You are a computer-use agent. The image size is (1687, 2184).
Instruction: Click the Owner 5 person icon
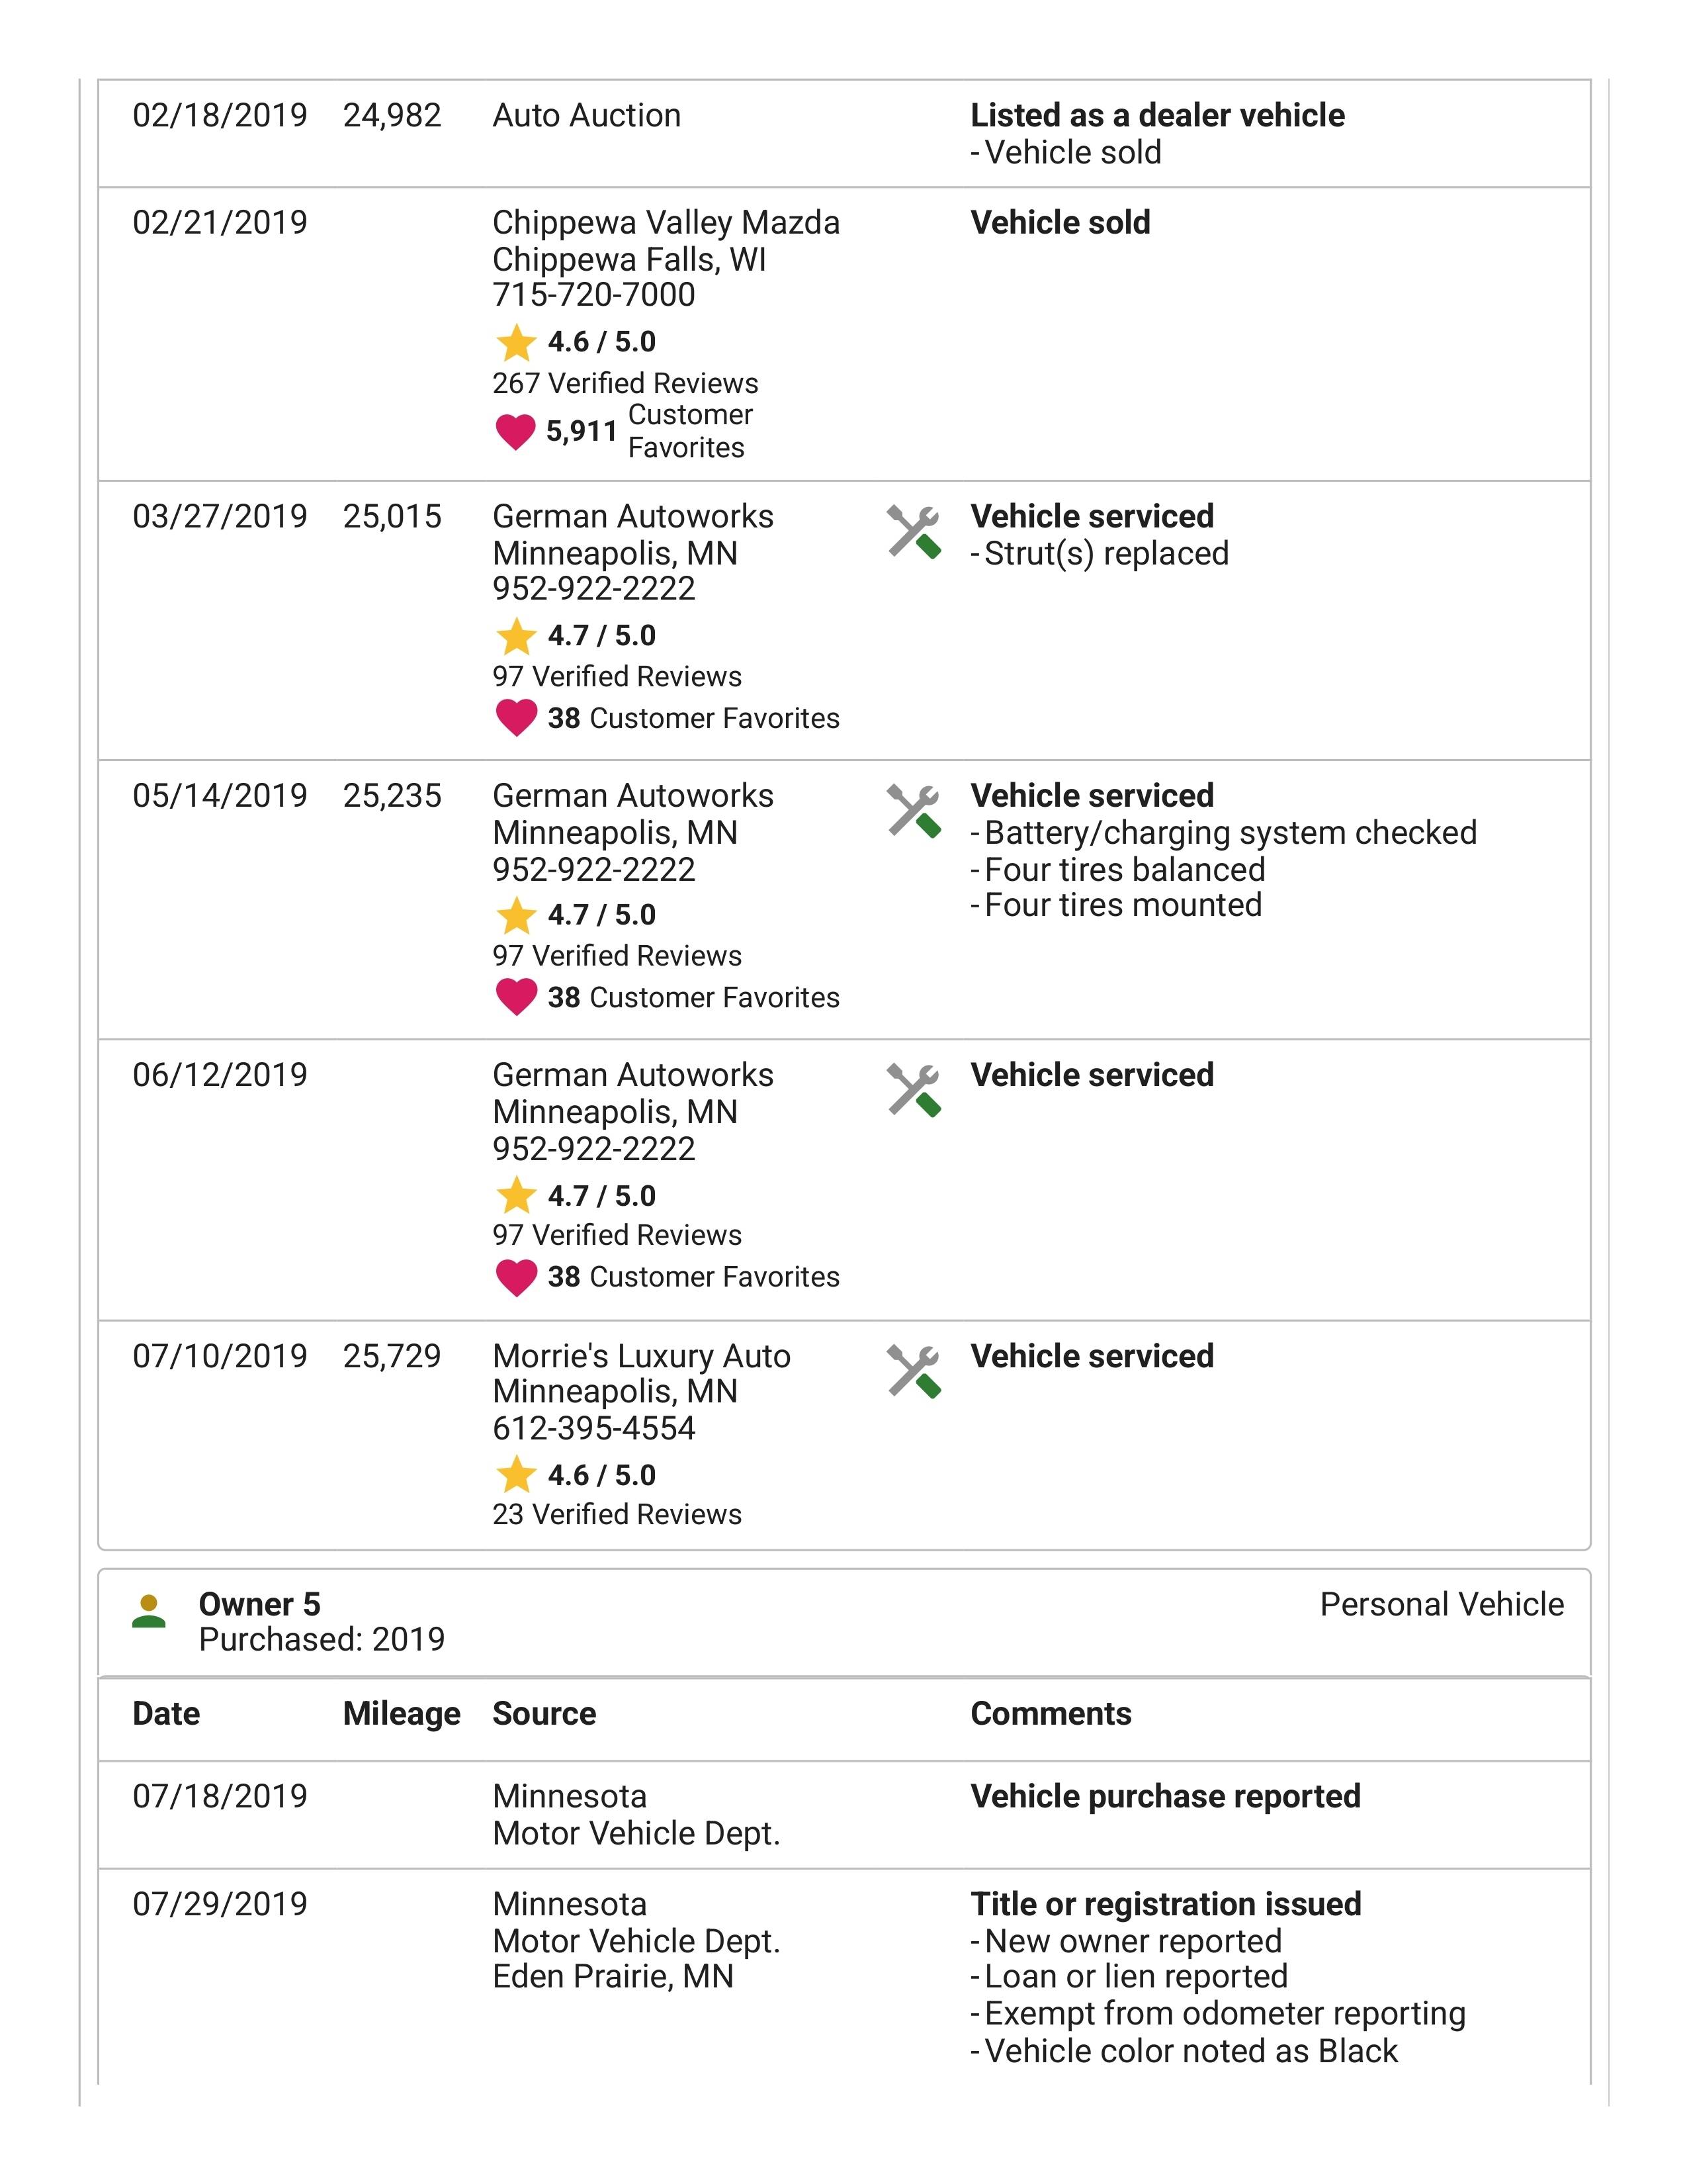149,1612
